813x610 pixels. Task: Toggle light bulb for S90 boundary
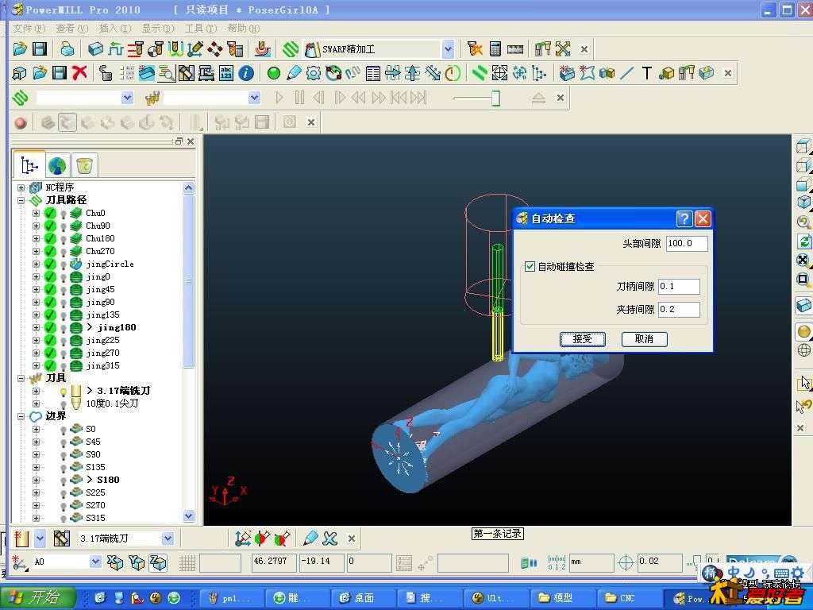click(x=64, y=455)
